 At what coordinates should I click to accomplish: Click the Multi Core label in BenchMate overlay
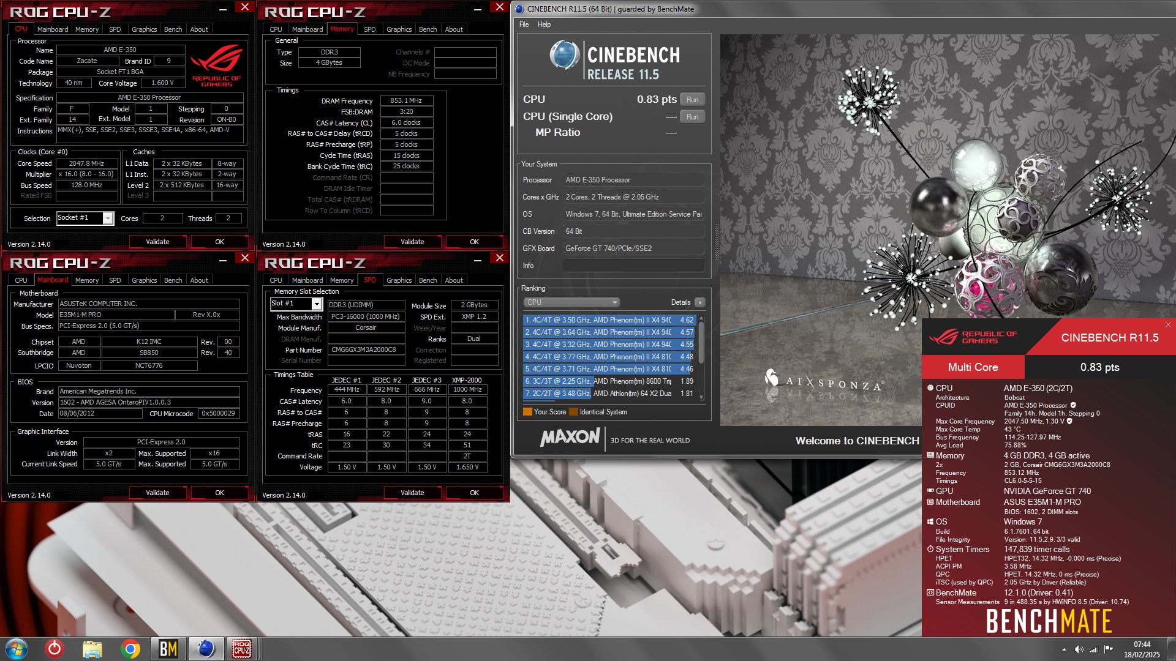pyautogui.click(x=973, y=367)
